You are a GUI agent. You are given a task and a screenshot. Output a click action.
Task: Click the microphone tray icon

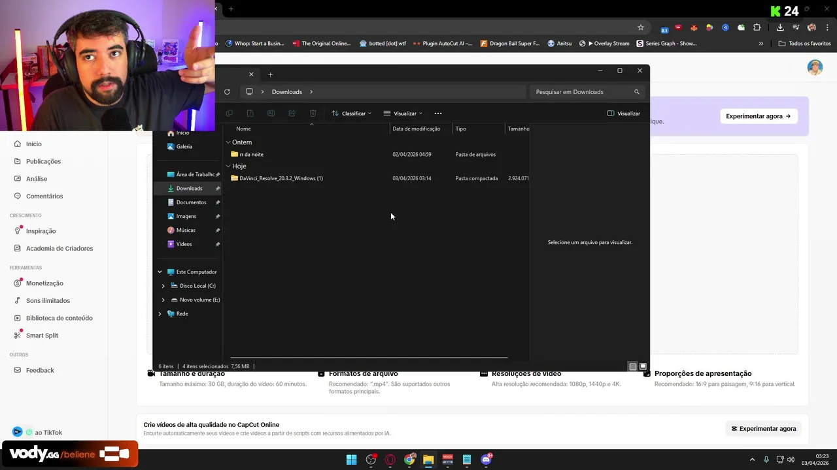(x=766, y=460)
